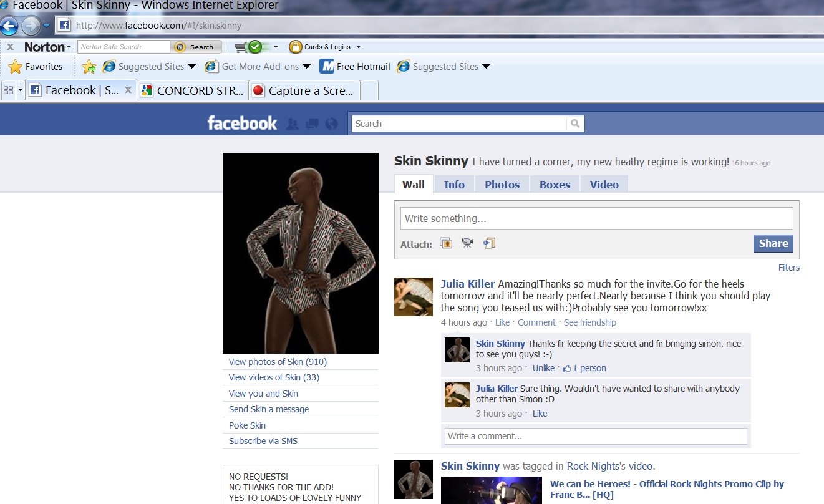Attach a link using the link icon
This screenshot has width=824, height=504.
490,243
